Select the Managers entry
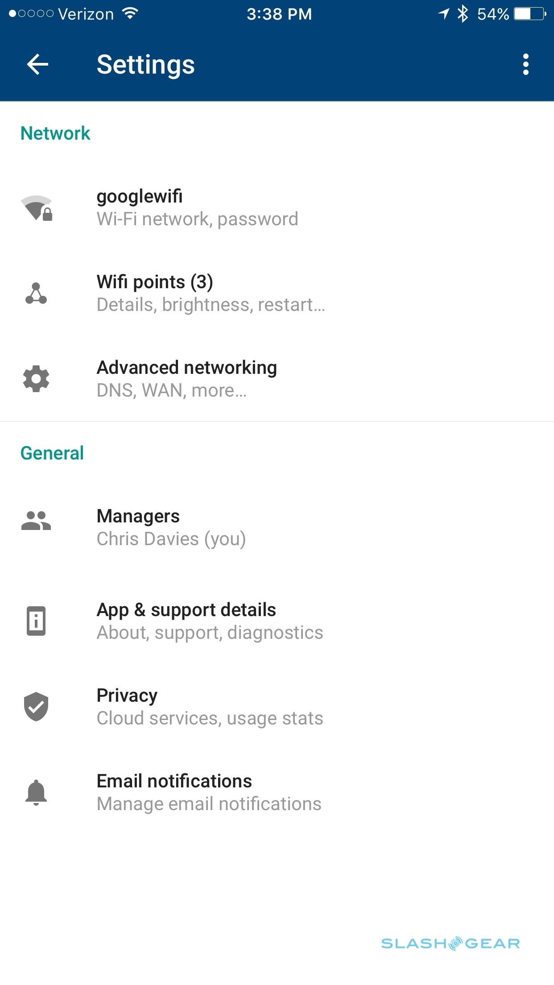Viewport: 554px width, 985px height. pyautogui.click(x=171, y=527)
